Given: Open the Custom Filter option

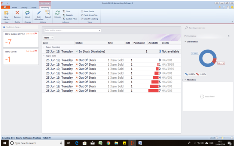Looking at the screenshot, I should coord(70,19).
